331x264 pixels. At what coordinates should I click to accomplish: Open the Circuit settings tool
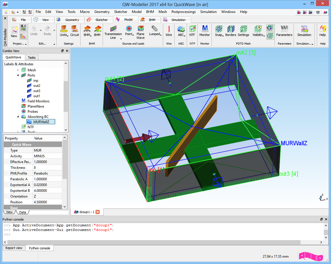click(x=75, y=31)
